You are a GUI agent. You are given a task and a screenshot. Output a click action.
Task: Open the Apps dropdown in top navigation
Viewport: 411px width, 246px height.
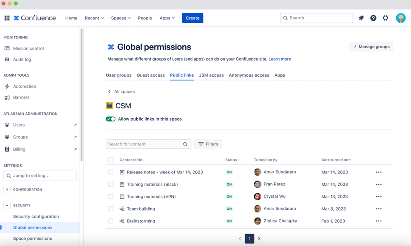(167, 18)
